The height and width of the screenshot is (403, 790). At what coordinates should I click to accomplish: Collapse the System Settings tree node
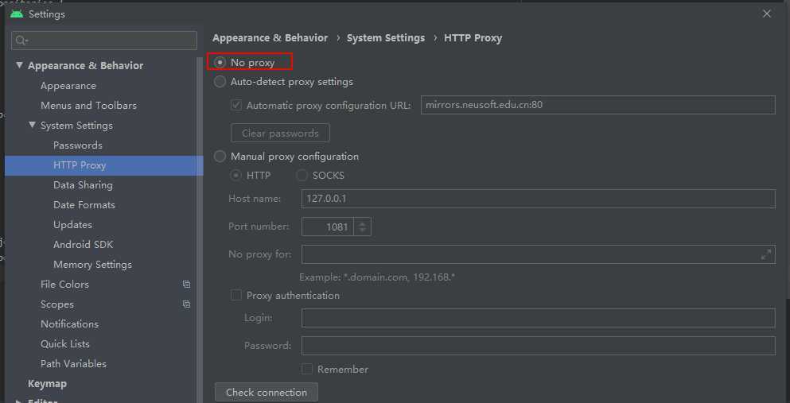point(32,126)
